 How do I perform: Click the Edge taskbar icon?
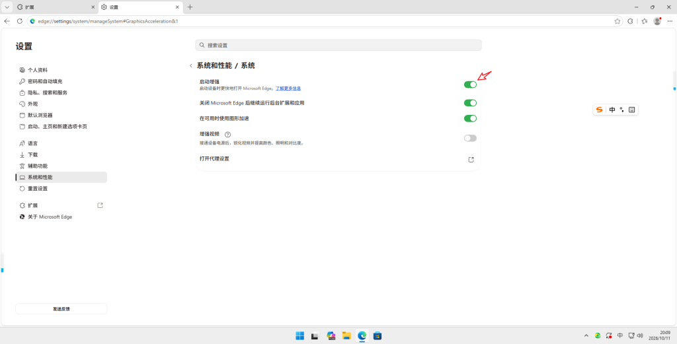(x=362, y=335)
